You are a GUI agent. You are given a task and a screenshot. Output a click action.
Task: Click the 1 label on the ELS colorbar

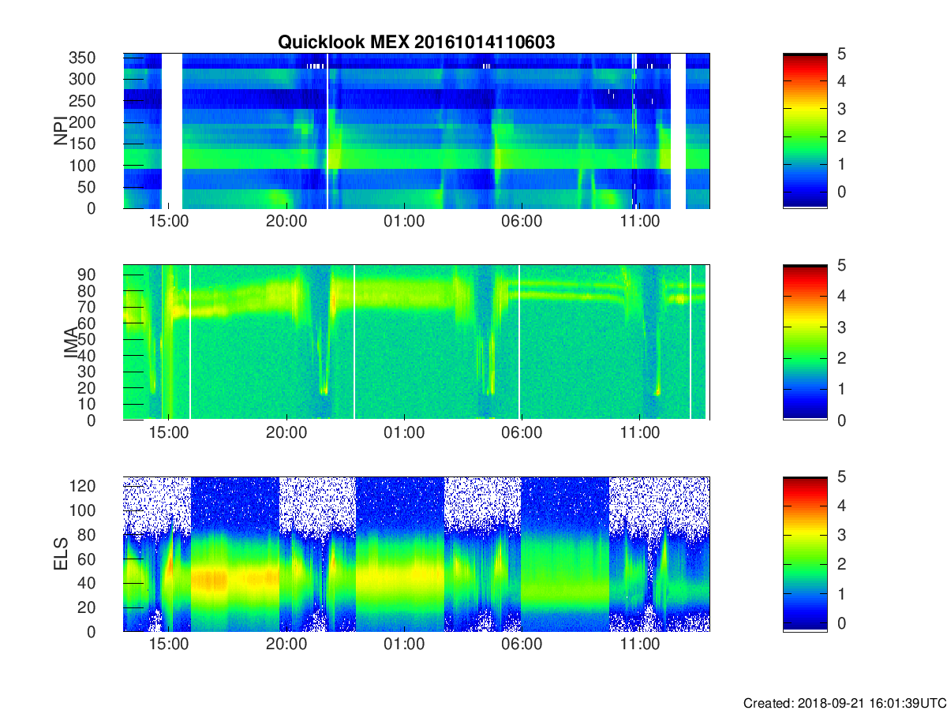(x=841, y=593)
